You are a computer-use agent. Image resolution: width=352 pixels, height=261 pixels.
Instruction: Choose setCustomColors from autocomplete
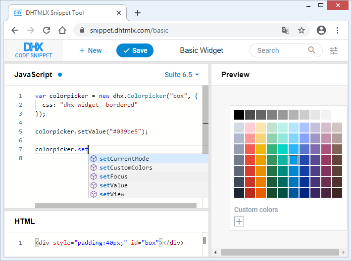click(149, 168)
